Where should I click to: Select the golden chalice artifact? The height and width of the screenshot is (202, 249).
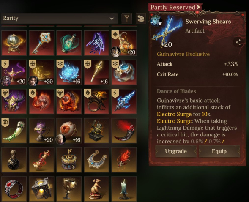69,189
